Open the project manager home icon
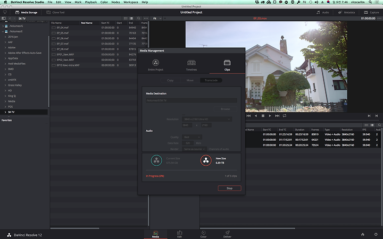Viewport: 383px width, 239px height. tap(363, 234)
